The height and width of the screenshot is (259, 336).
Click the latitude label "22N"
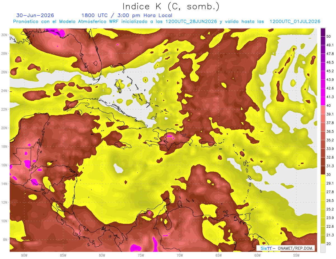point(4,109)
